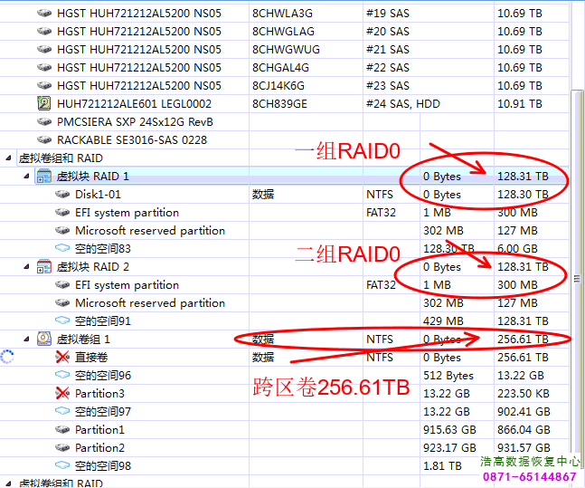Click the HUH721212ALE601 LEGL0002 drive icon
The image size is (585, 488).
click(44, 104)
